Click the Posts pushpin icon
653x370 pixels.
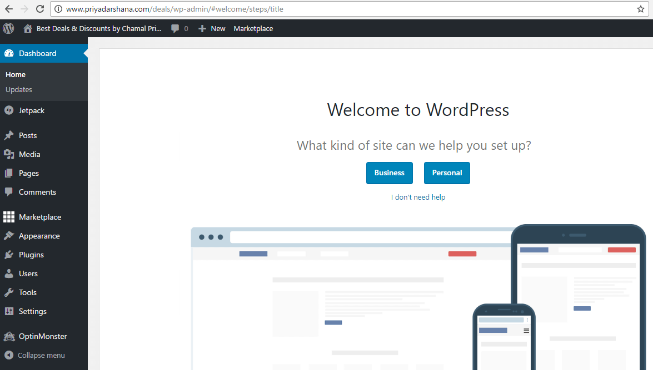coord(9,135)
